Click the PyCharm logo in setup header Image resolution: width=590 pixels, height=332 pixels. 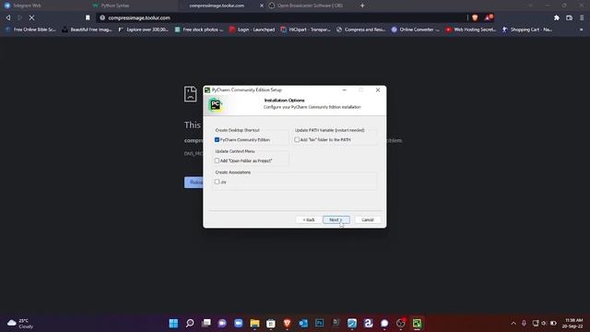pos(216,104)
